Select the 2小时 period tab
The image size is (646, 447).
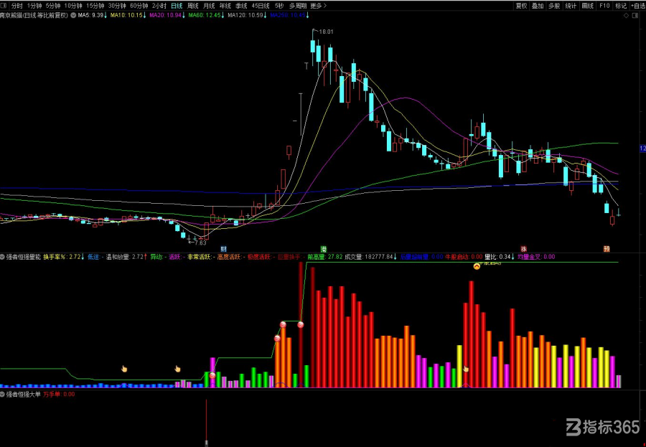coord(159,6)
